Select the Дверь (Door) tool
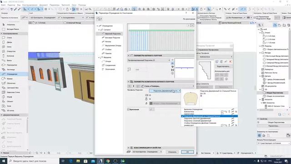This screenshot has width=291, height=164. [9, 42]
